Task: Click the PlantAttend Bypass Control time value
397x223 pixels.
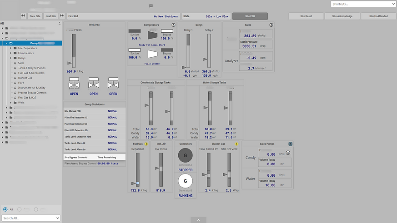Action: coord(108,164)
